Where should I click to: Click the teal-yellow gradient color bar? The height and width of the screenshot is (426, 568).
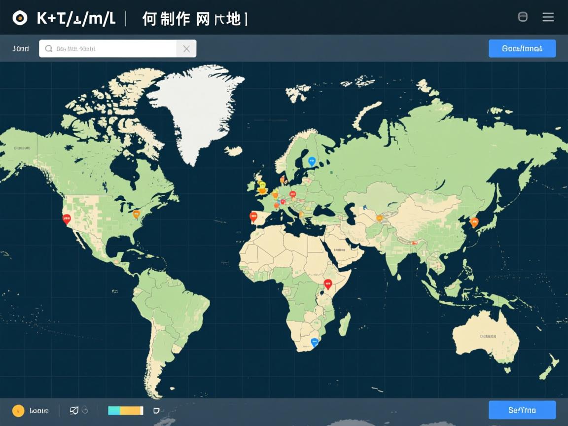pyautogui.click(x=125, y=410)
